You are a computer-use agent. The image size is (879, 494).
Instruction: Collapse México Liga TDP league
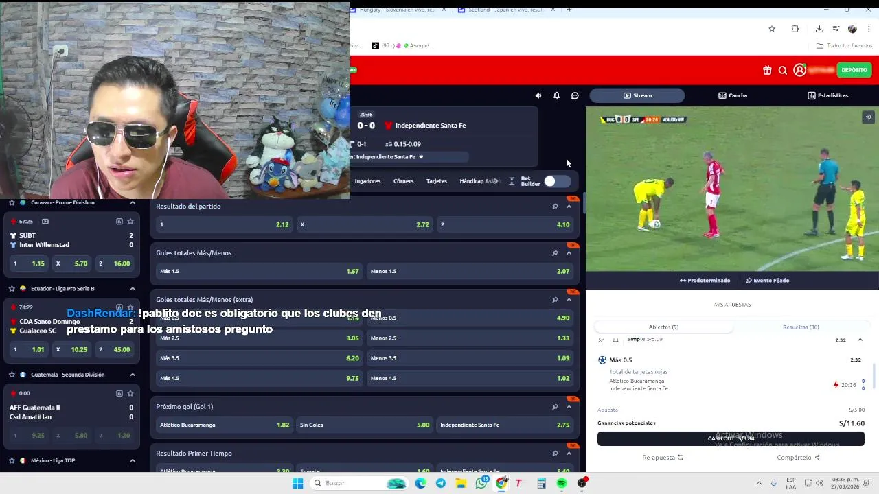click(x=133, y=460)
